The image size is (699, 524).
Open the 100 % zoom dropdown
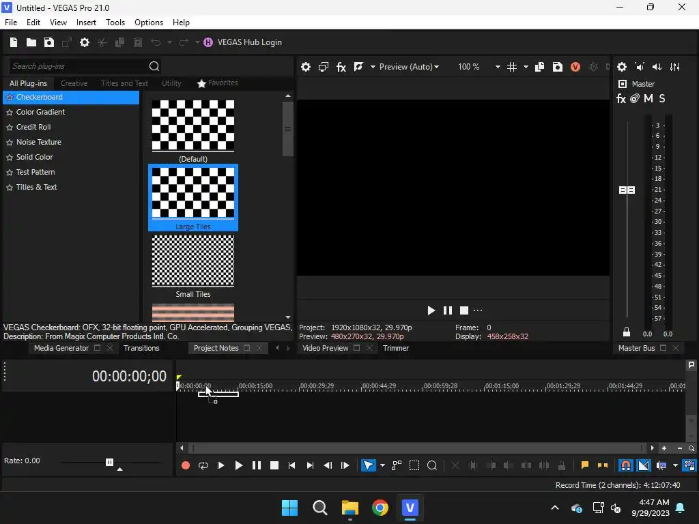click(x=498, y=67)
